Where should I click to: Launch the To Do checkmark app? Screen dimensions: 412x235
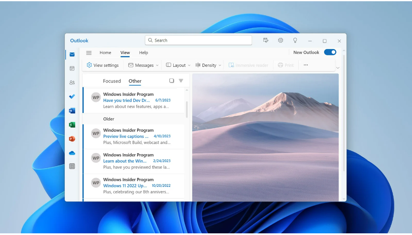click(x=72, y=96)
